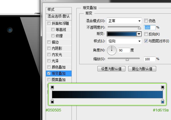Select the 斜面和浮雕 style row

(x=59, y=23)
